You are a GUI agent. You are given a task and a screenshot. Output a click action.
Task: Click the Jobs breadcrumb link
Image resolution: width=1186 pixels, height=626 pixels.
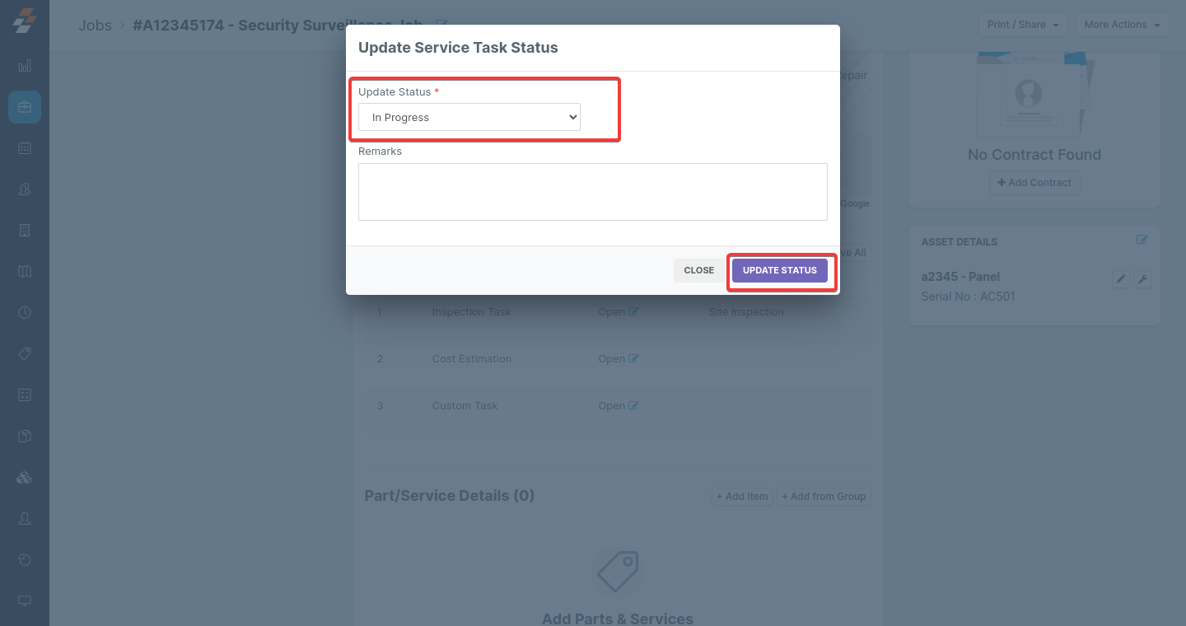[95, 25]
